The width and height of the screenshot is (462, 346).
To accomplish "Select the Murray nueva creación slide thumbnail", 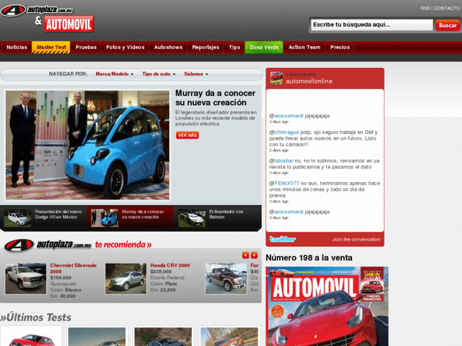I will tap(105, 218).
